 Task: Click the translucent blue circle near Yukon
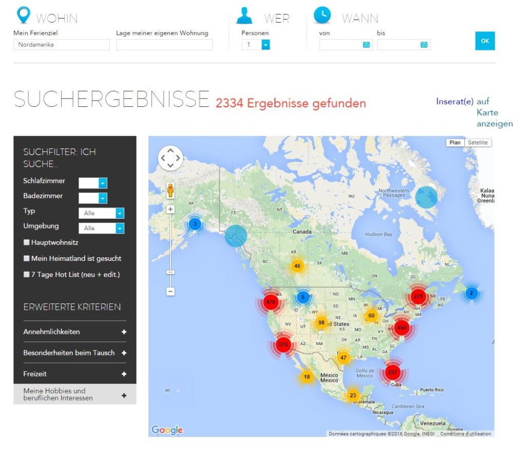[236, 236]
